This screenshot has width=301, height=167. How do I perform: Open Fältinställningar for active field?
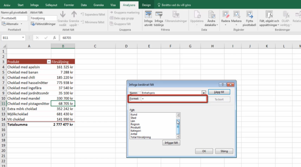tap(43, 24)
